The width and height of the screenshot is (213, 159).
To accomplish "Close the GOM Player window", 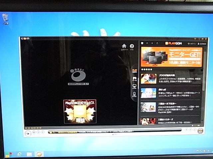I will click(x=206, y=39).
